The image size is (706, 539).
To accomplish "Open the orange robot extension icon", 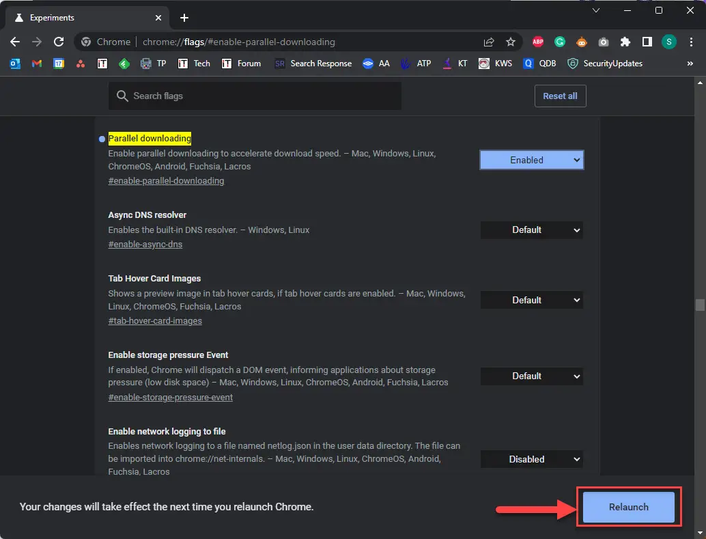I will tap(581, 42).
